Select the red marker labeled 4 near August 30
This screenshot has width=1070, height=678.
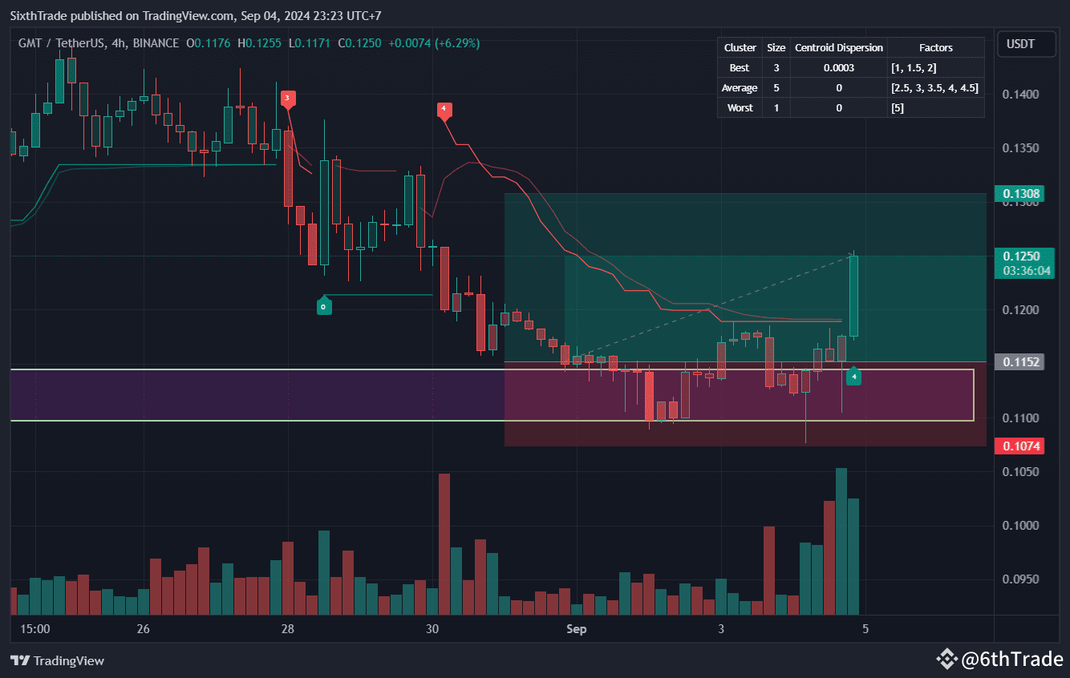[x=445, y=111]
